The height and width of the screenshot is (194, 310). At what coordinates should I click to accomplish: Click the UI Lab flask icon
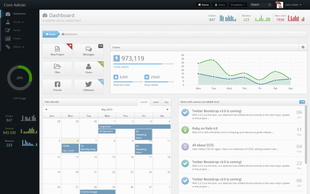[x=8, y=22]
